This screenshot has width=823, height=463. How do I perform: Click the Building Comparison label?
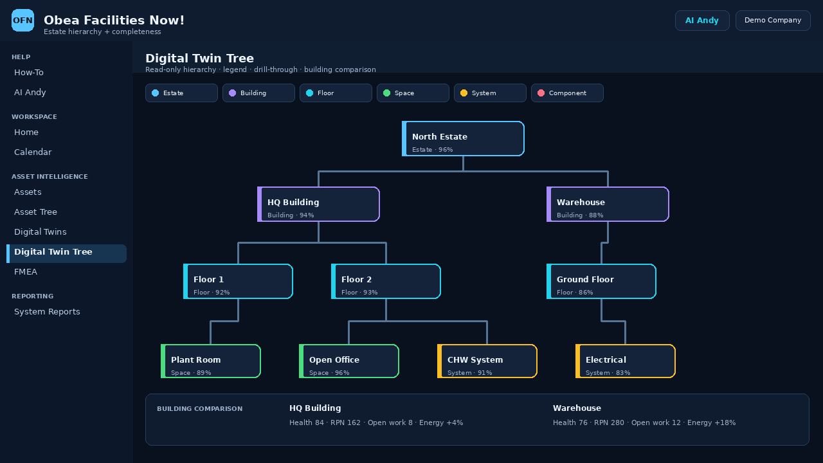pos(200,409)
